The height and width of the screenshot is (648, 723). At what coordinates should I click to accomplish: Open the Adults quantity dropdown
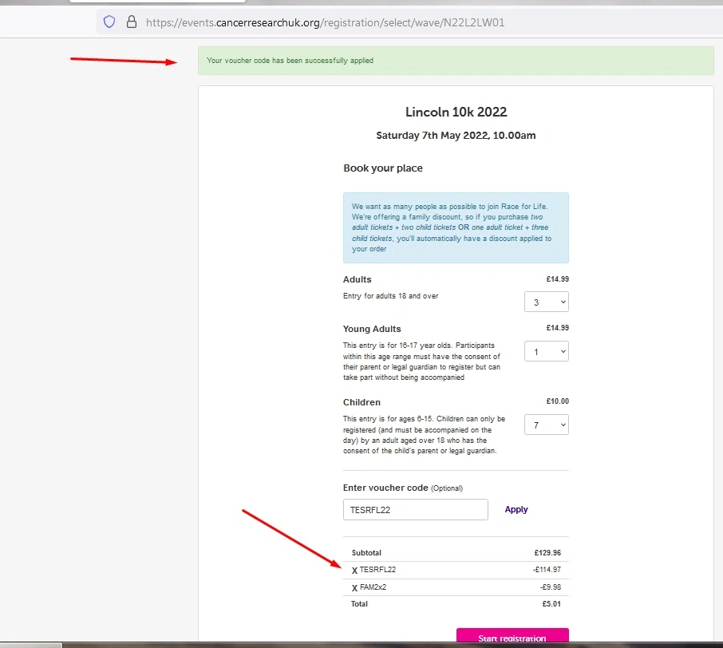547,302
